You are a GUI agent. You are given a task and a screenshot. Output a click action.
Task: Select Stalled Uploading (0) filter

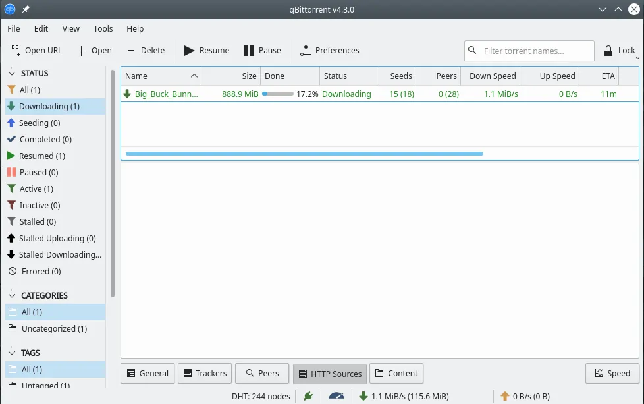point(55,238)
